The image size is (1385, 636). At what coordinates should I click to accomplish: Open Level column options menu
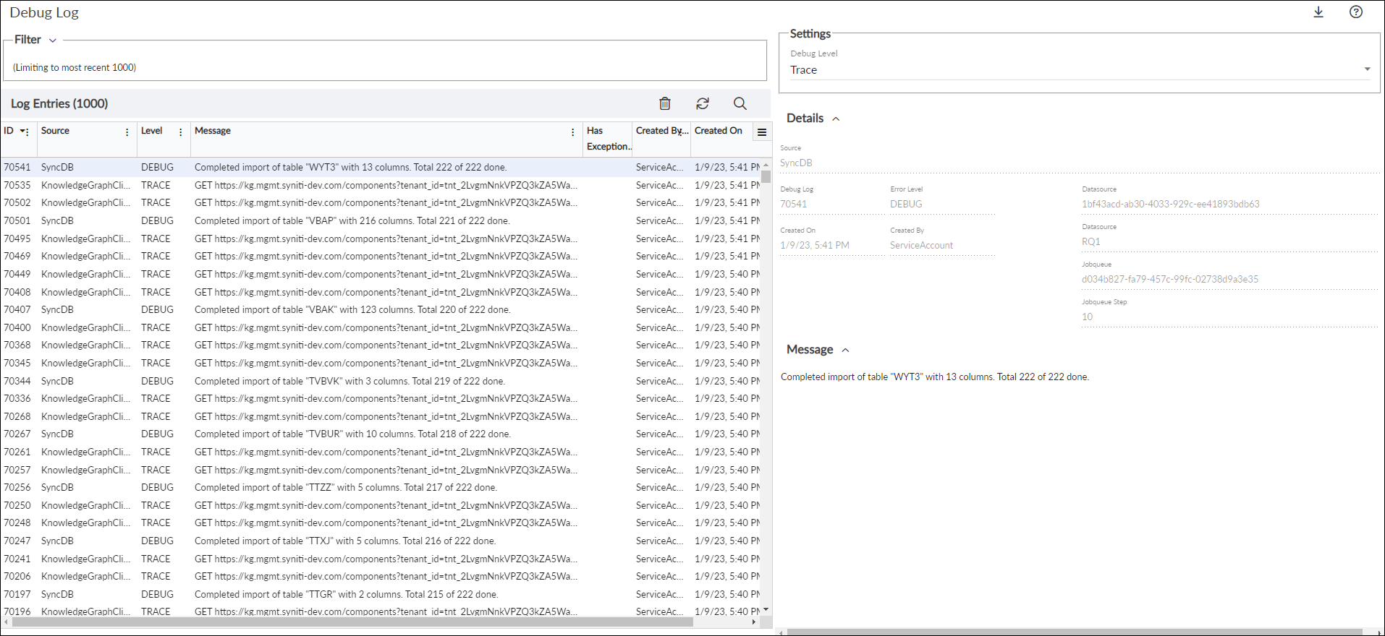[x=181, y=132]
